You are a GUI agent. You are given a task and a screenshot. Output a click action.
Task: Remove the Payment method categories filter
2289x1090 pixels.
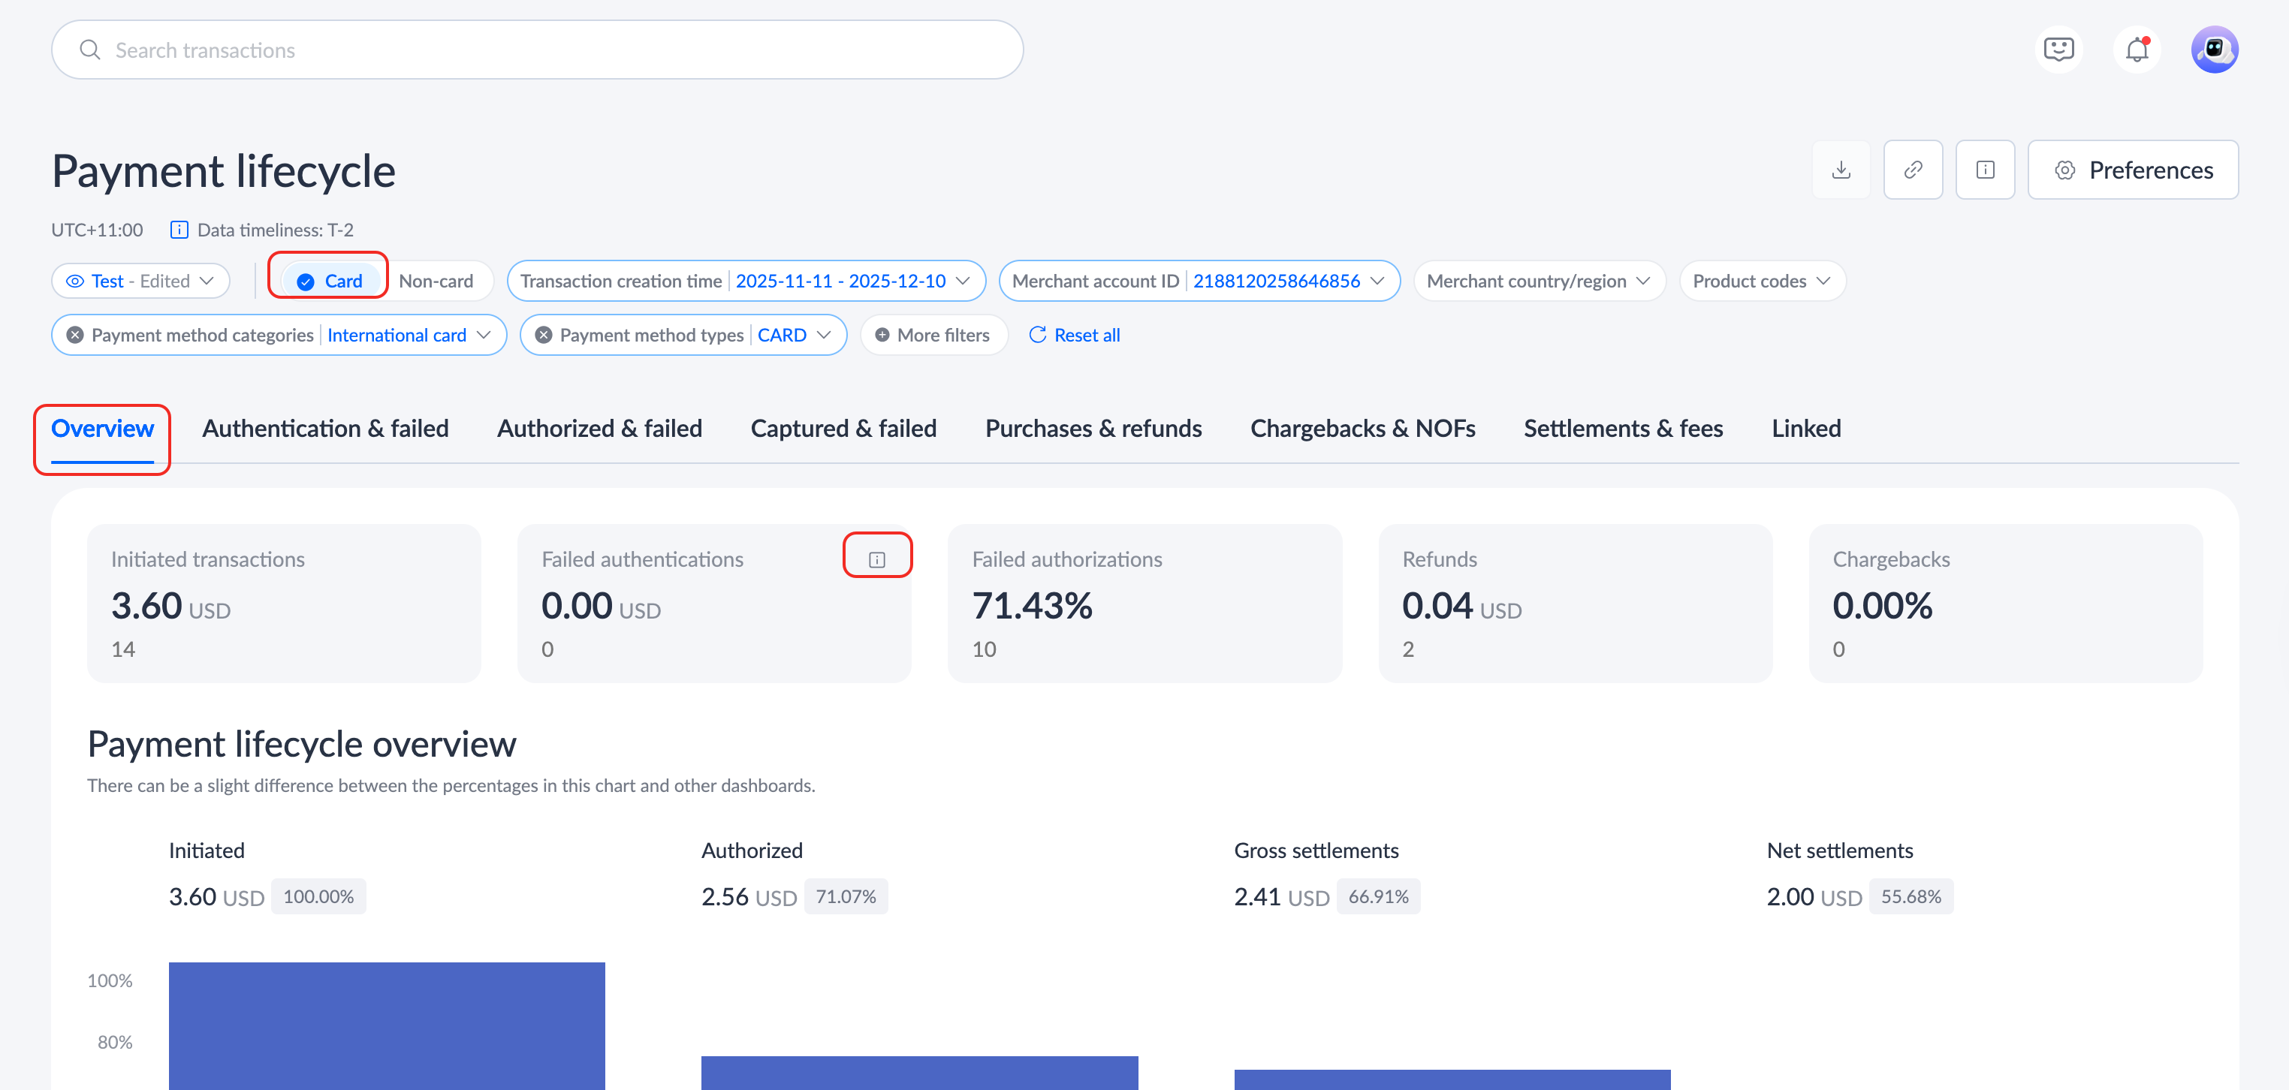(76, 335)
